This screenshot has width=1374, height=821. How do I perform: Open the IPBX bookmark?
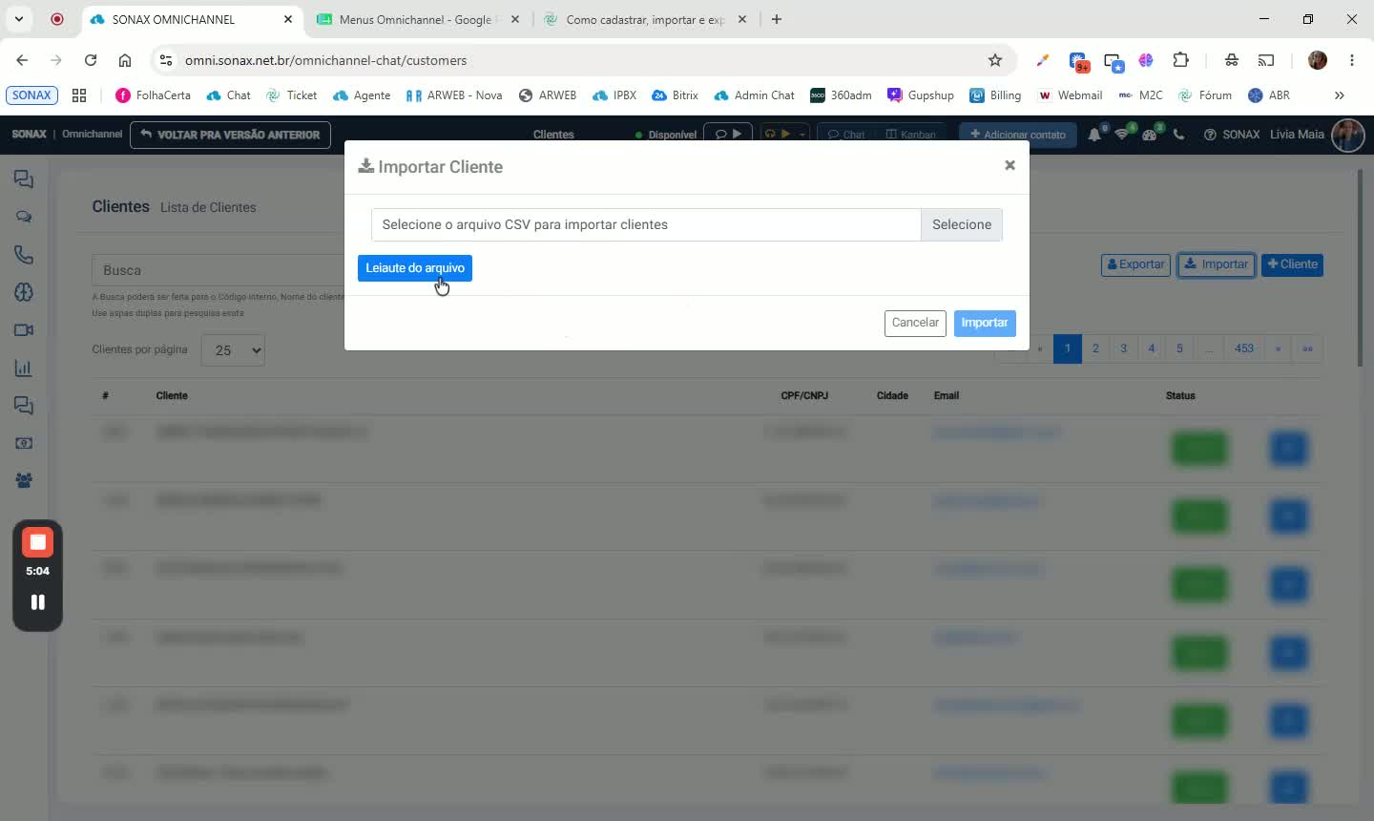point(614,95)
